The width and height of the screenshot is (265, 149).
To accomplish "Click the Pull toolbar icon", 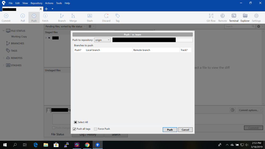I will pos(23,17).
